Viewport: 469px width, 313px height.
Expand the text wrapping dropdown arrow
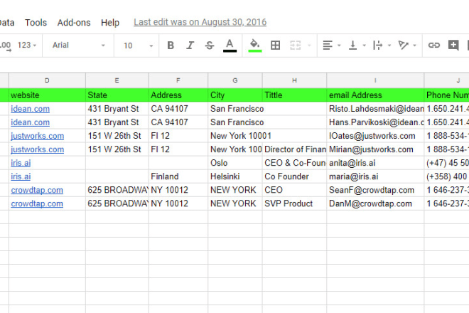389,46
